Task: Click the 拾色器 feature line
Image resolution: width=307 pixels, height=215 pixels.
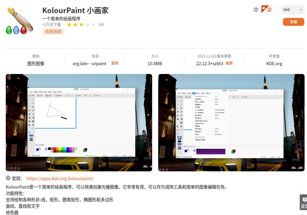Action: coord(12,213)
